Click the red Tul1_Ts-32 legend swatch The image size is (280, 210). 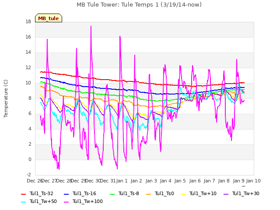coord(23,194)
